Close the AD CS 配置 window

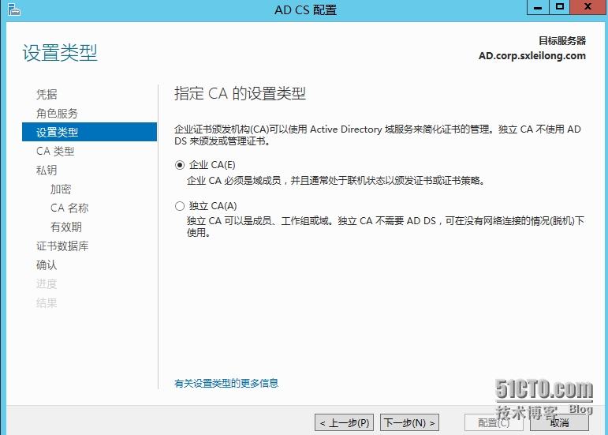(587, 7)
